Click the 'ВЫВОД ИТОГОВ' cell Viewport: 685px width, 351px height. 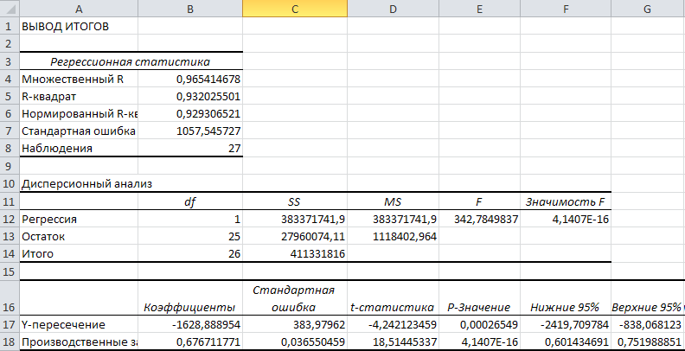tap(79, 26)
